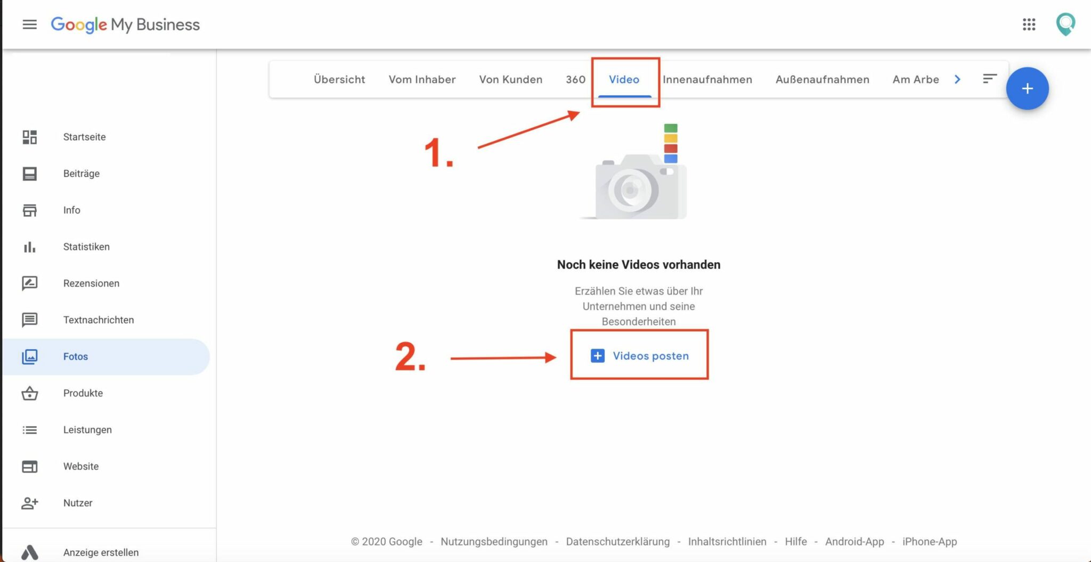Open the Android-App footer link
The image size is (1091, 562).
pyautogui.click(x=854, y=541)
